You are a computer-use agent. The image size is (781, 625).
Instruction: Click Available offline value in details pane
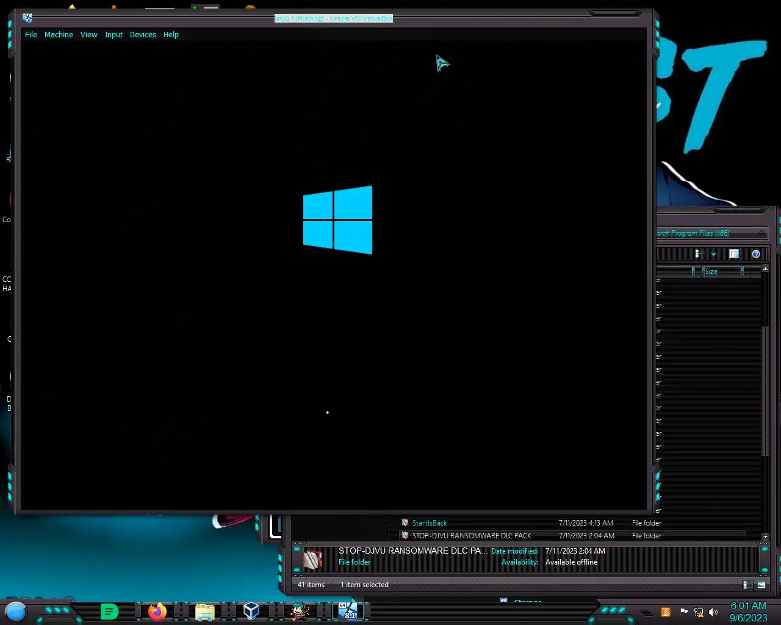click(571, 562)
